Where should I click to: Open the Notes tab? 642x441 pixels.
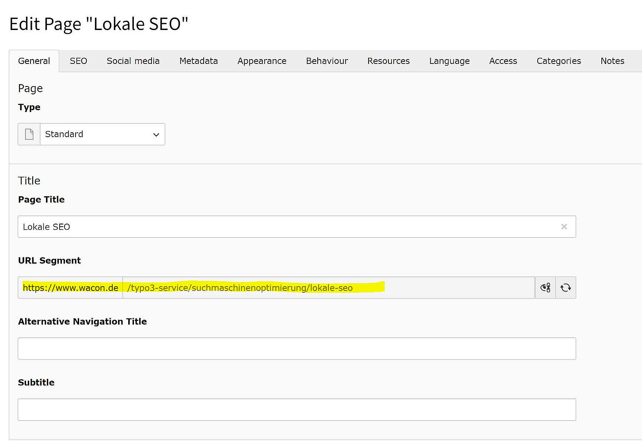click(x=612, y=61)
